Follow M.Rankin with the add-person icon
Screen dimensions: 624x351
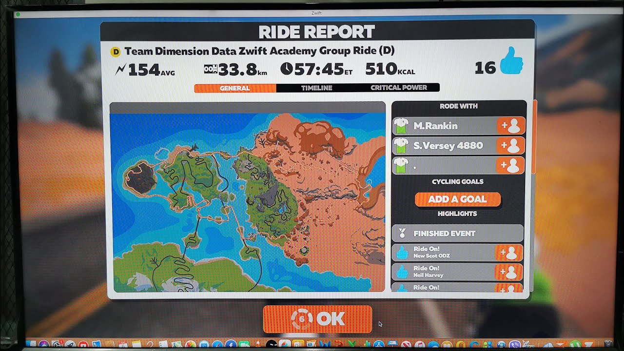tap(511, 126)
